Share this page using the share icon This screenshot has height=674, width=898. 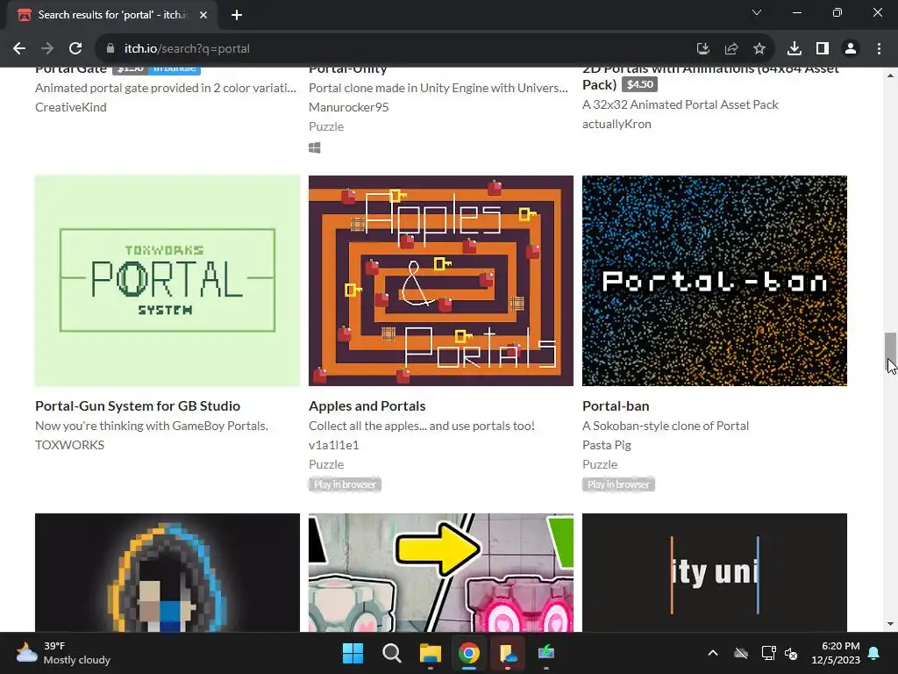point(731,49)
